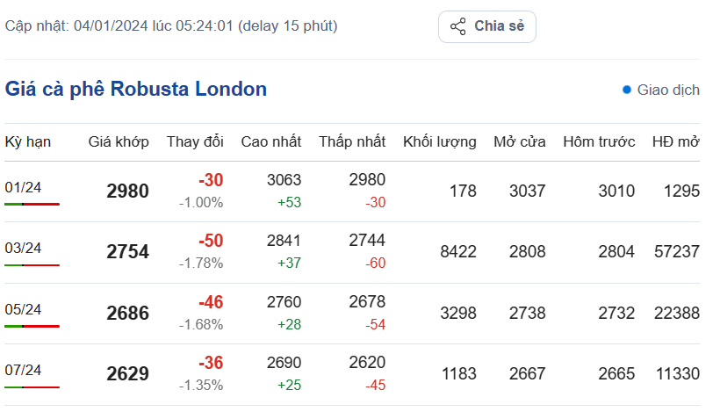Click the Mở cửa column header
The width and height of the screenshot is (720, 419).
click(520, 141)
